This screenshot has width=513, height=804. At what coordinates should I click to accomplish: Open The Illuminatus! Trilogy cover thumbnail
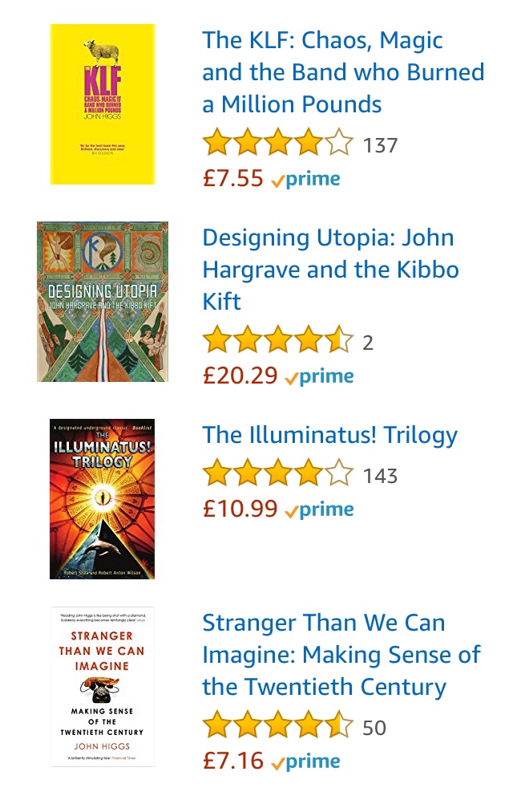102,498
